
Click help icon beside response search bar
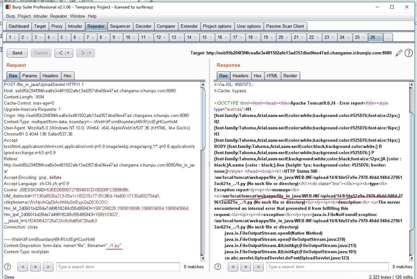[x=218, y=267]
